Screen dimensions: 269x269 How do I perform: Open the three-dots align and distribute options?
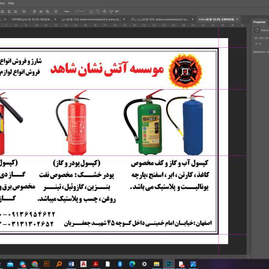click(x=67, y=12)
